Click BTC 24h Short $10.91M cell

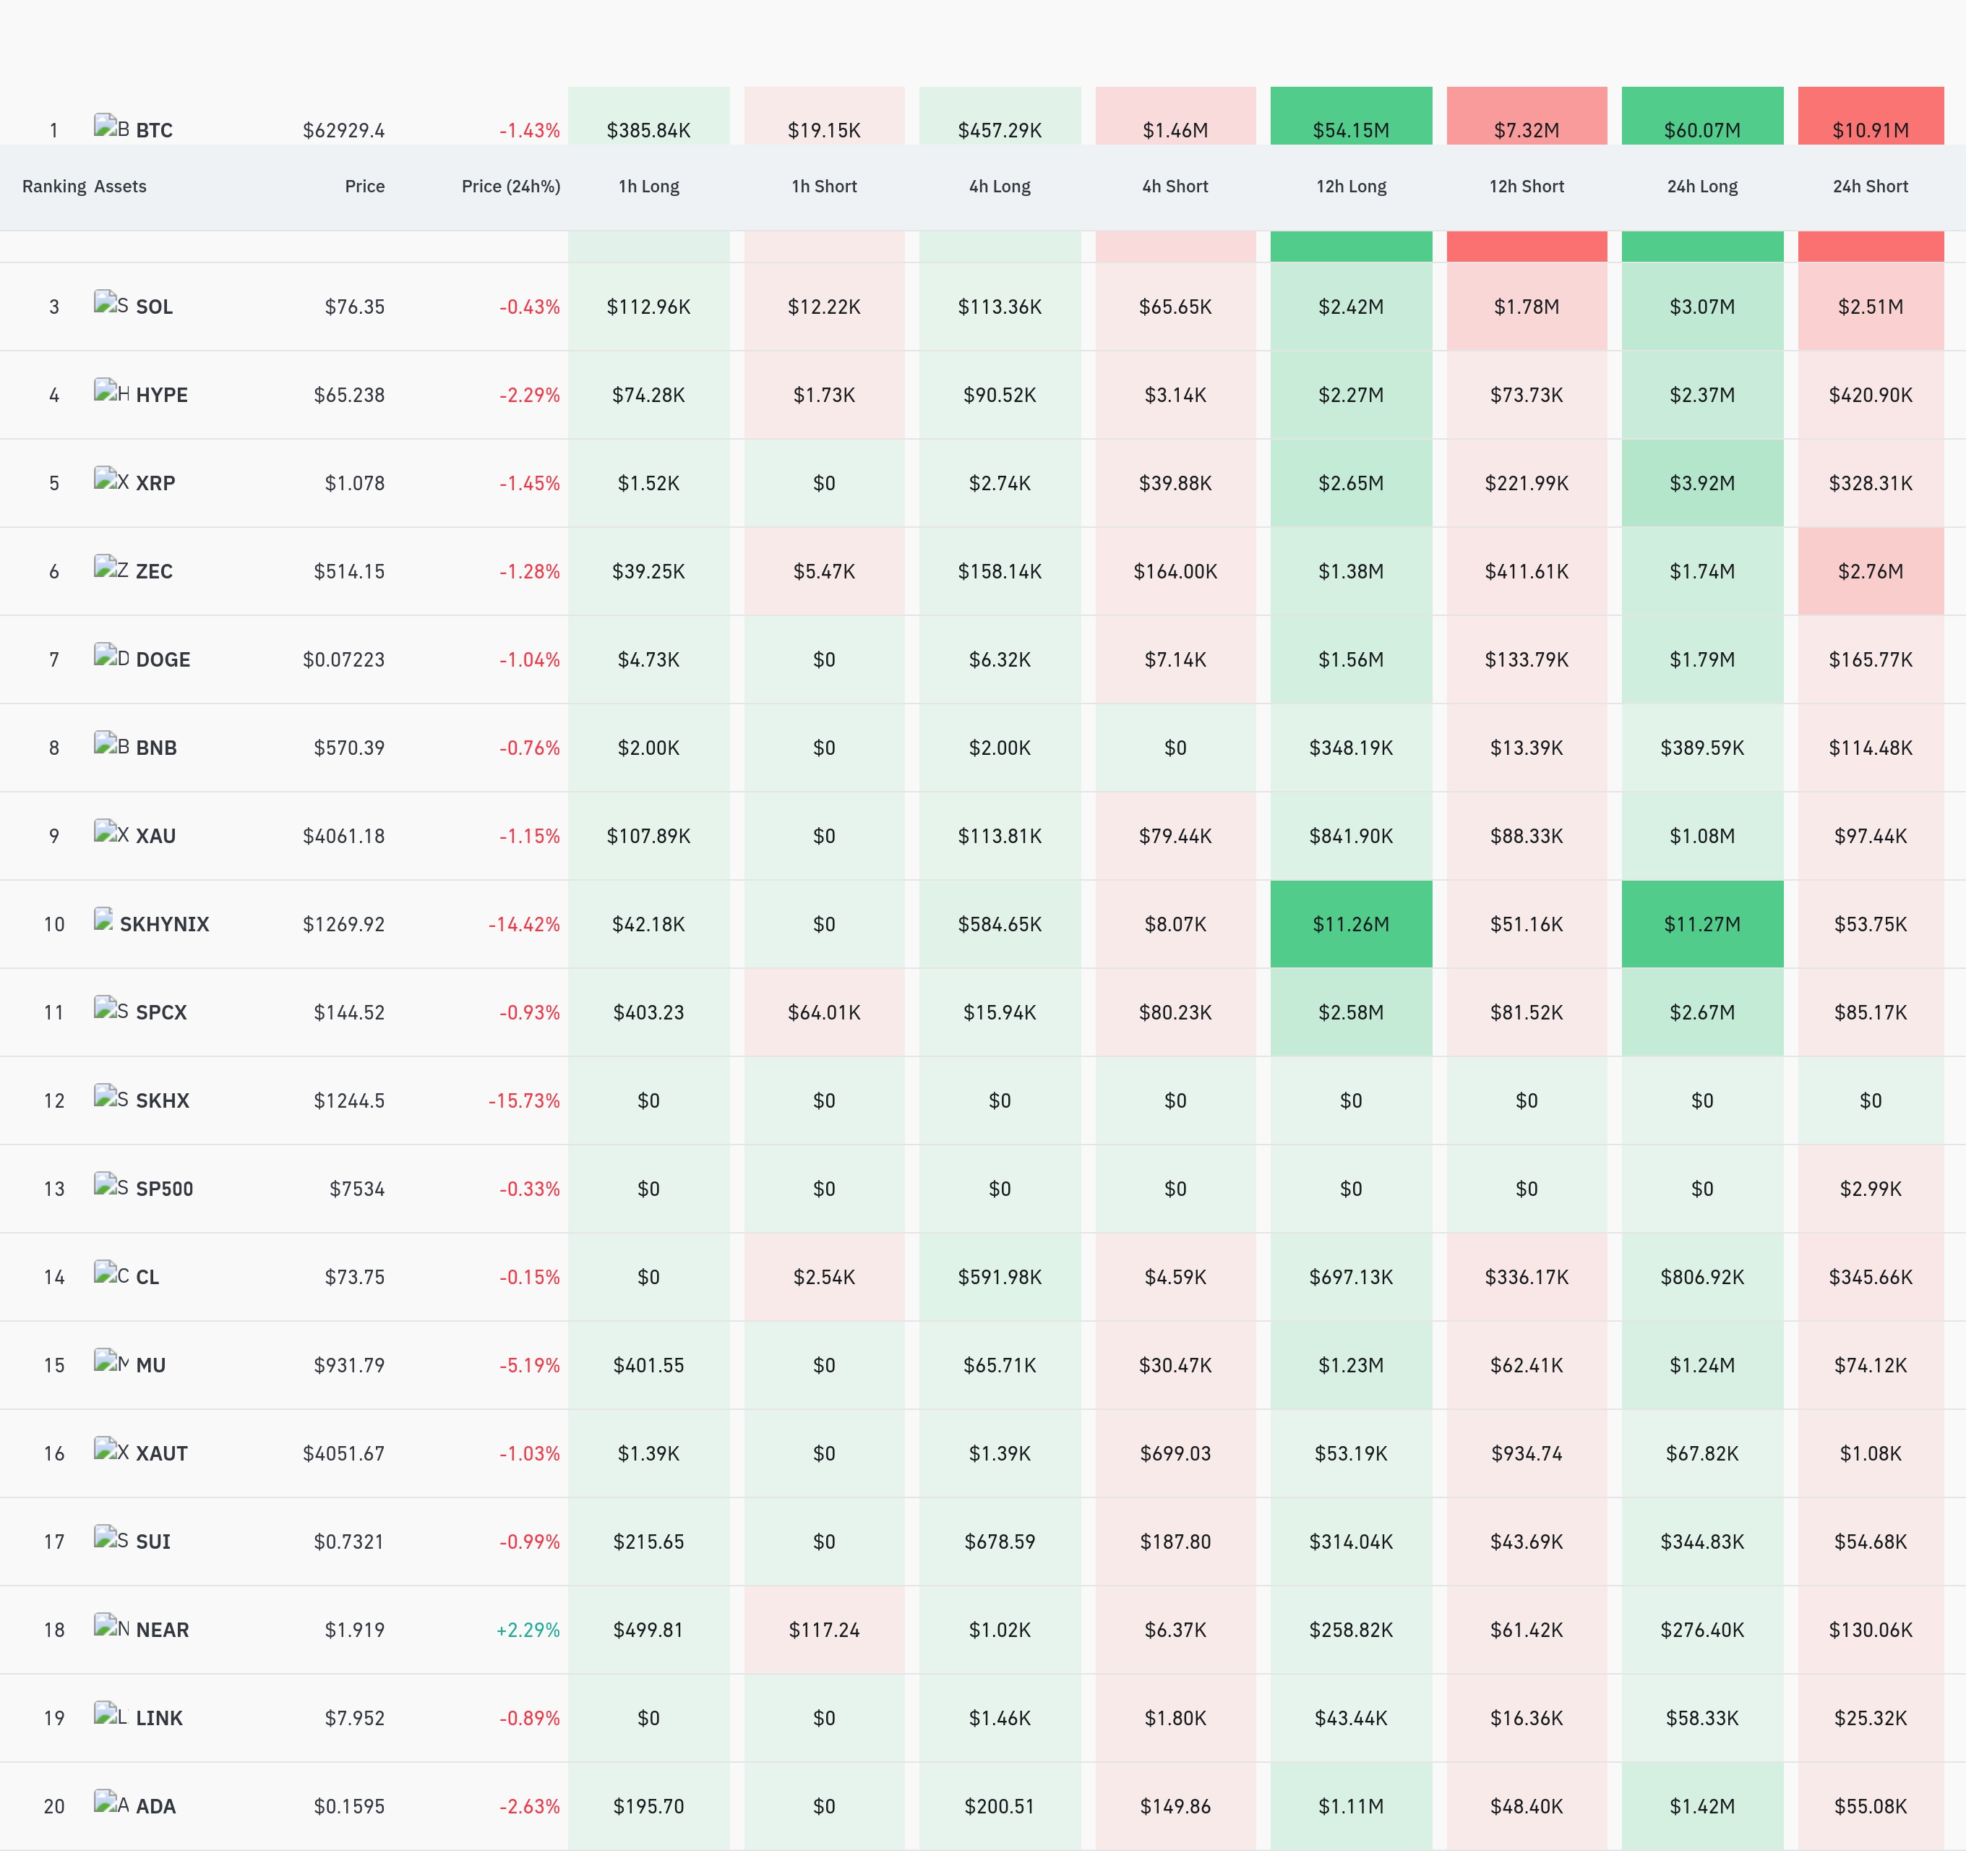(1870, 116)
